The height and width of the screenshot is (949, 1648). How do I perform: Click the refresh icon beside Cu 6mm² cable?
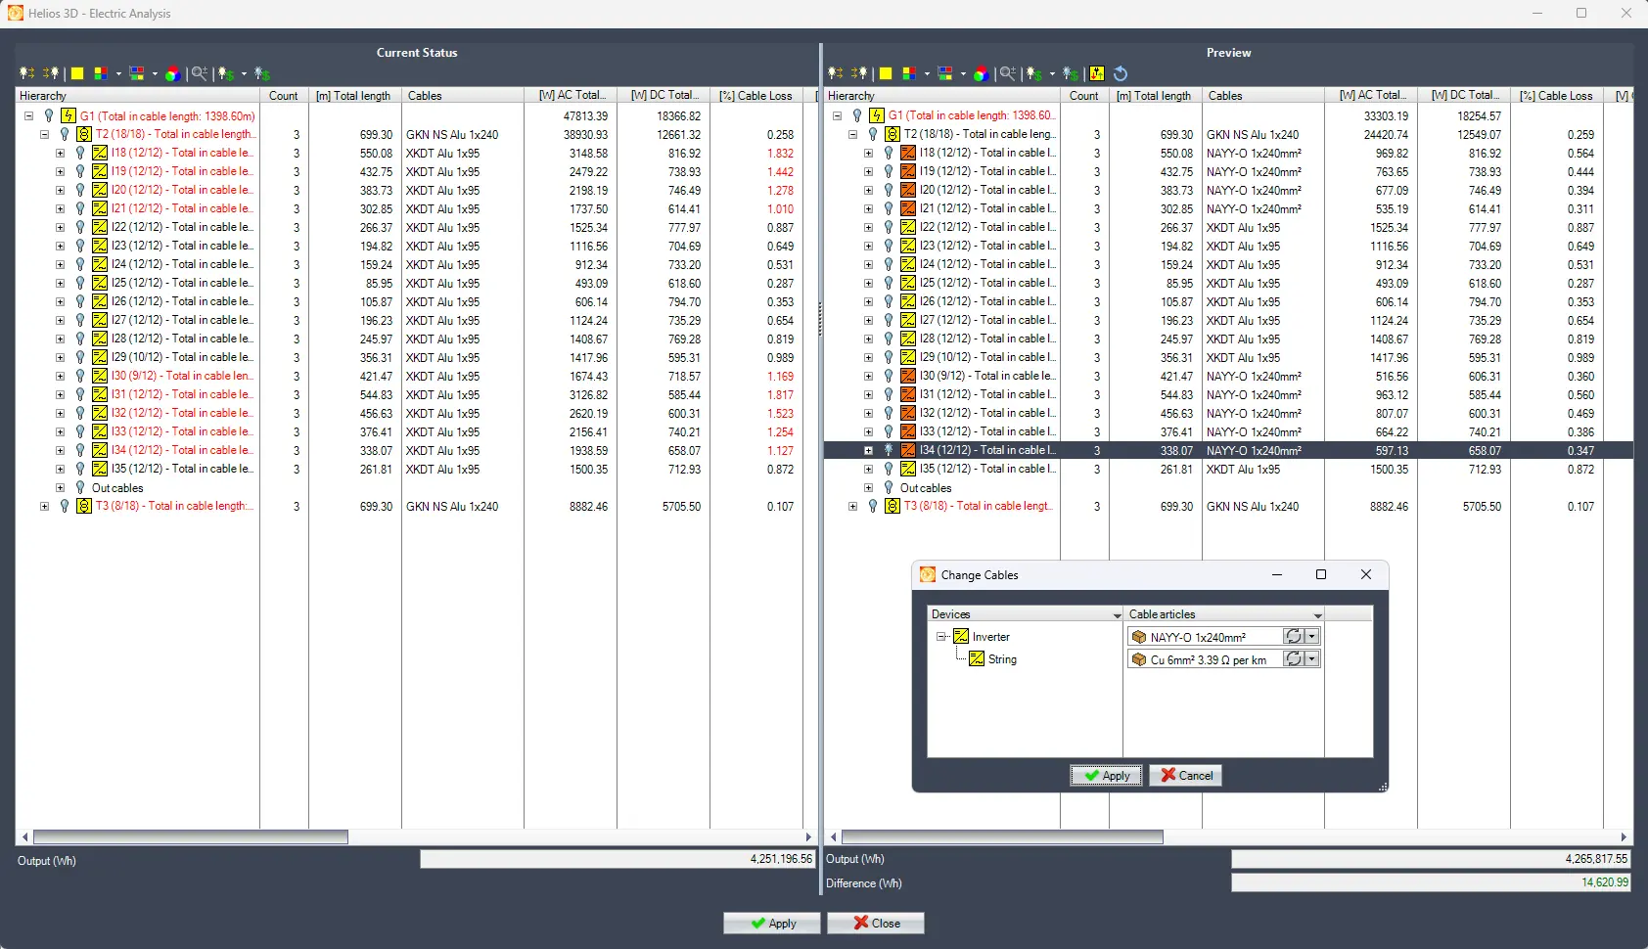click(1294, 659)
